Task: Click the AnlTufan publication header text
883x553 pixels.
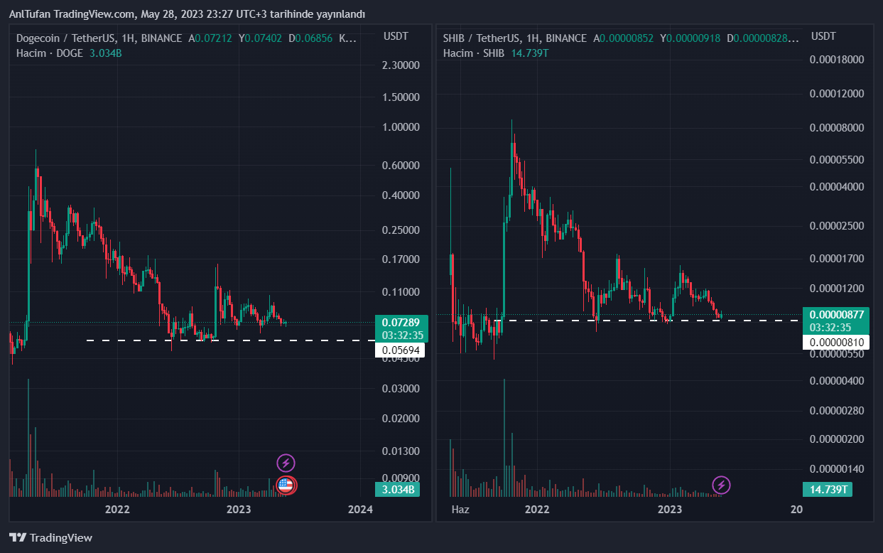Action: click(187, 14)
